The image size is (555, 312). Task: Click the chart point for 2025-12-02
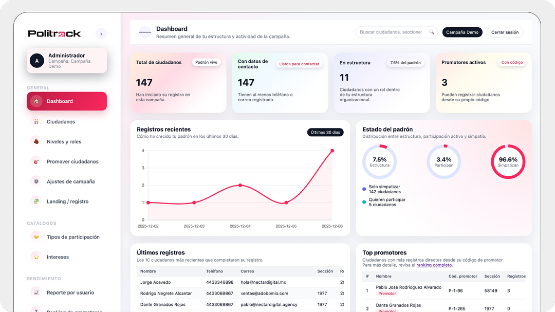click(x=148, y=203)
